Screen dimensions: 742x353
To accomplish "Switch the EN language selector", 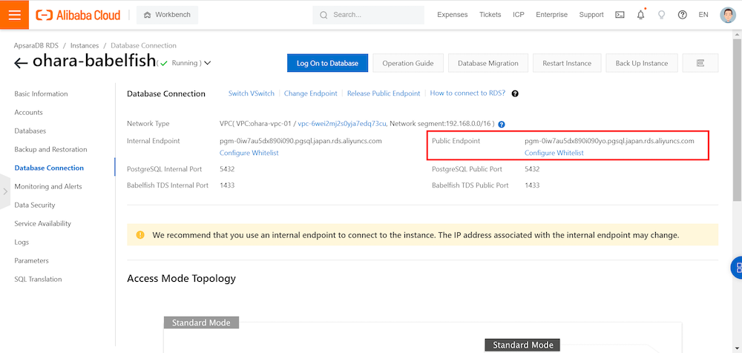I will (x=705, y=15).
